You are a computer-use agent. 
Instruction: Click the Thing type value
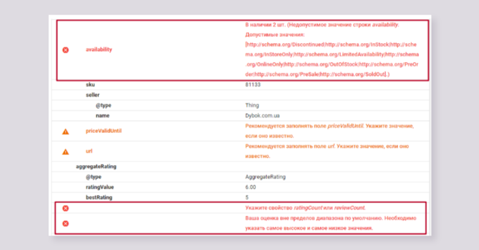252,105
